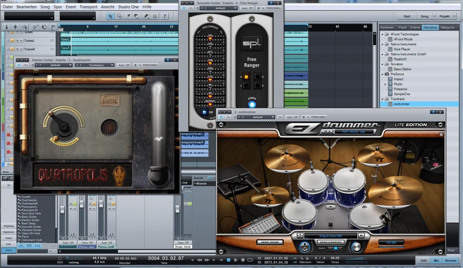The image size is (463, 268).
Task: Collapse the PreSonus vendor folder
Action: pyautogui.click(x=382, y=74)
